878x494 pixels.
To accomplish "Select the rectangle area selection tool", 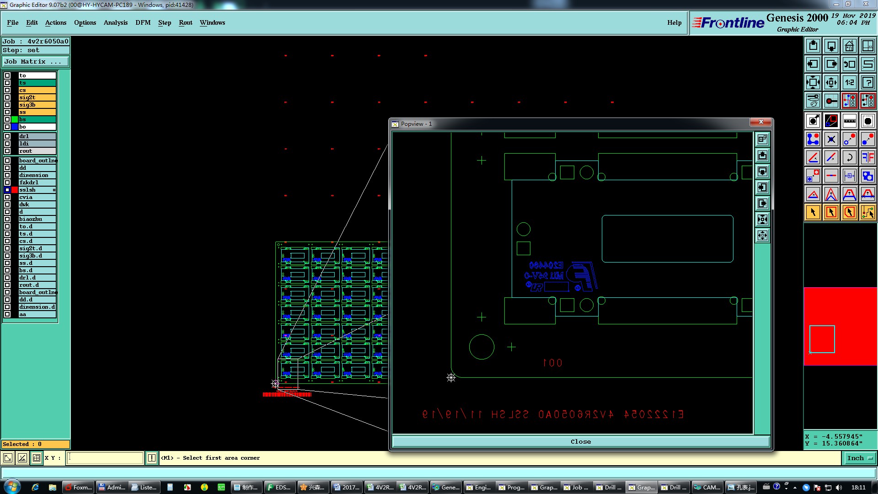I will [x=831, y=212].
